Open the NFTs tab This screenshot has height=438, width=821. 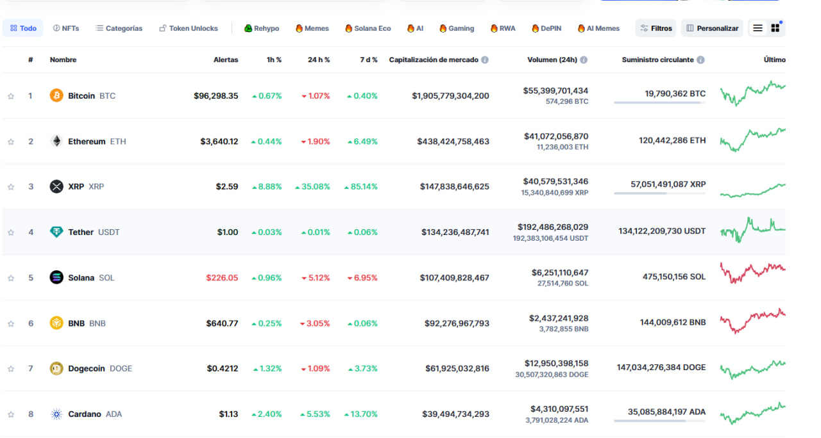point(66,28)
